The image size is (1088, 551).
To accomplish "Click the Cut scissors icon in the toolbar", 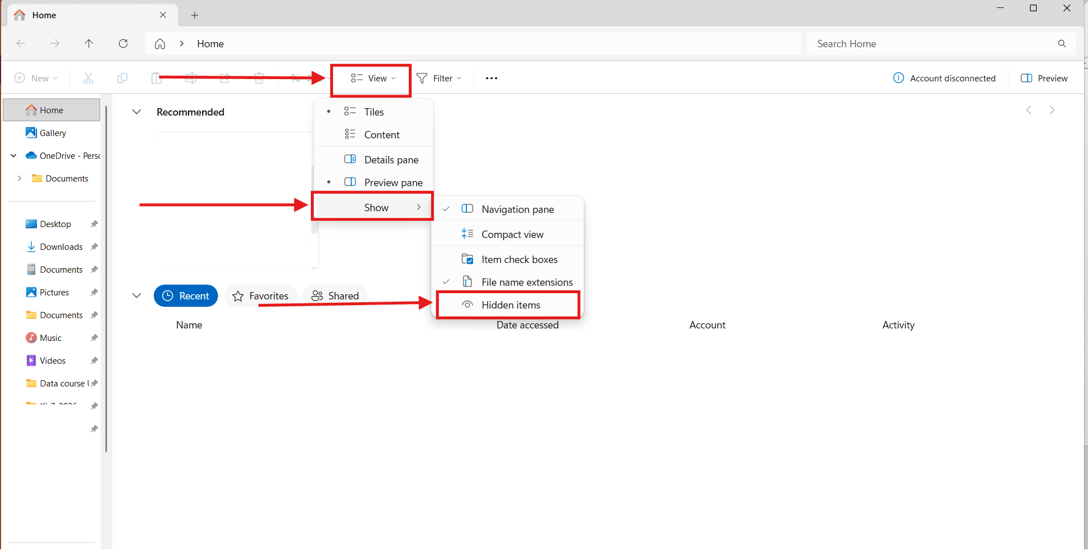I will click(88, 79).
